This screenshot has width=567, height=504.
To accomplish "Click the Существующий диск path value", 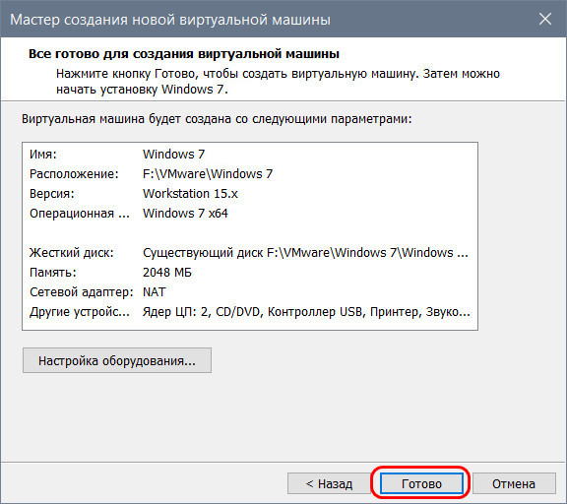I will (x=305, y=253).
